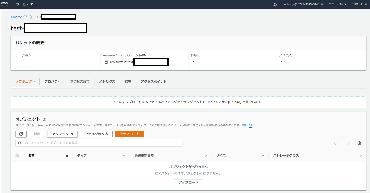Select the オブジェクト tab
This screenshot has height=193, width=370.
(x=25, y=82)
